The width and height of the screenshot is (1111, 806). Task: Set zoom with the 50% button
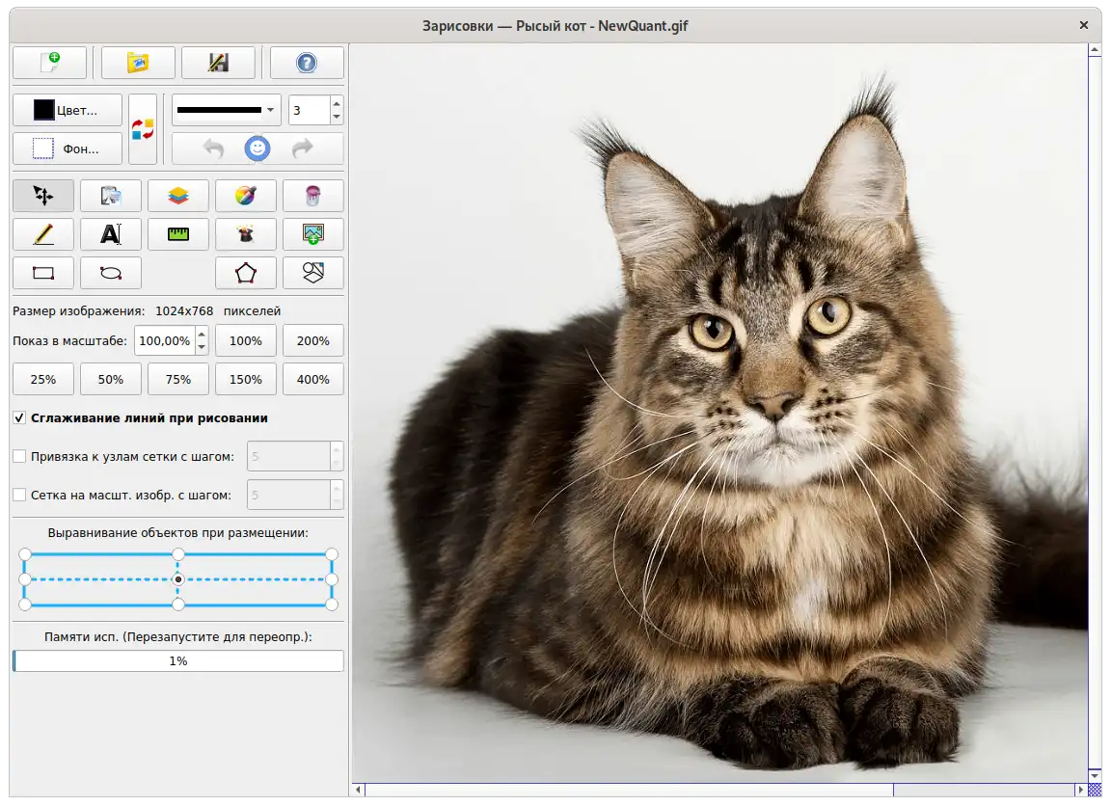tap(111, 379)
